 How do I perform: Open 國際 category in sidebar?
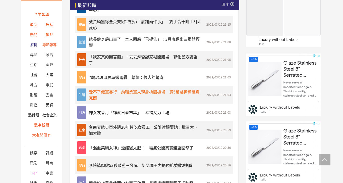(49, 65)
